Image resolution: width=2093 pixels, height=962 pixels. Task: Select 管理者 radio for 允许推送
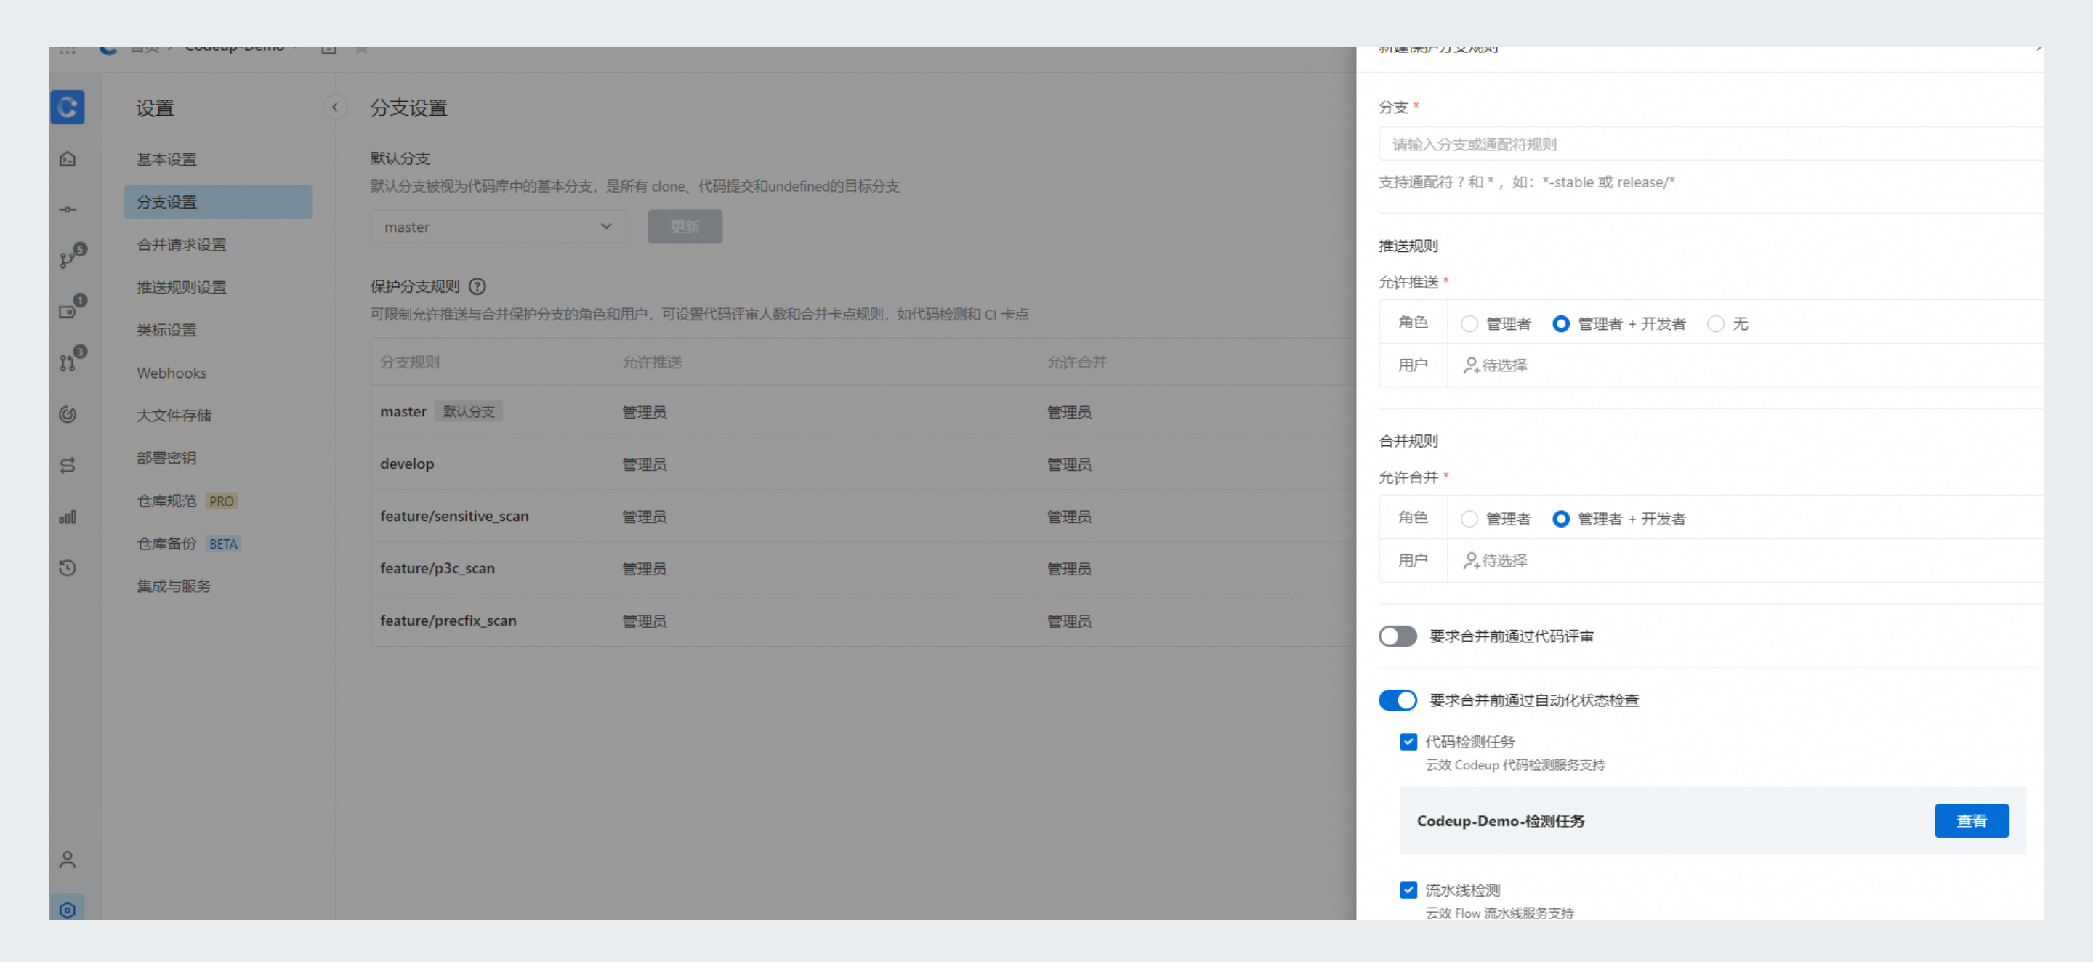pyautogui.click(x=1469, y=323)
